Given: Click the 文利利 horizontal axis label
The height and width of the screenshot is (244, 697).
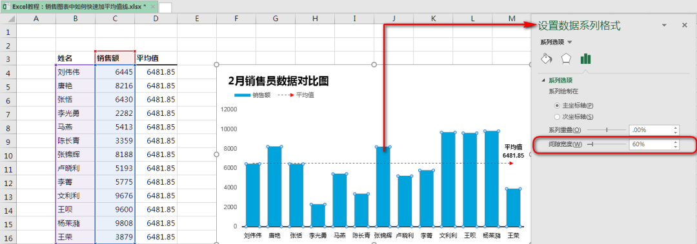Looking at the screenshot, I should click(x=448, y=235).
